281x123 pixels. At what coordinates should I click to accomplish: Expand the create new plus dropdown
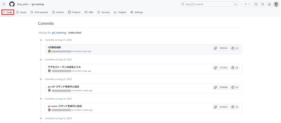click(x=247, y=4)
